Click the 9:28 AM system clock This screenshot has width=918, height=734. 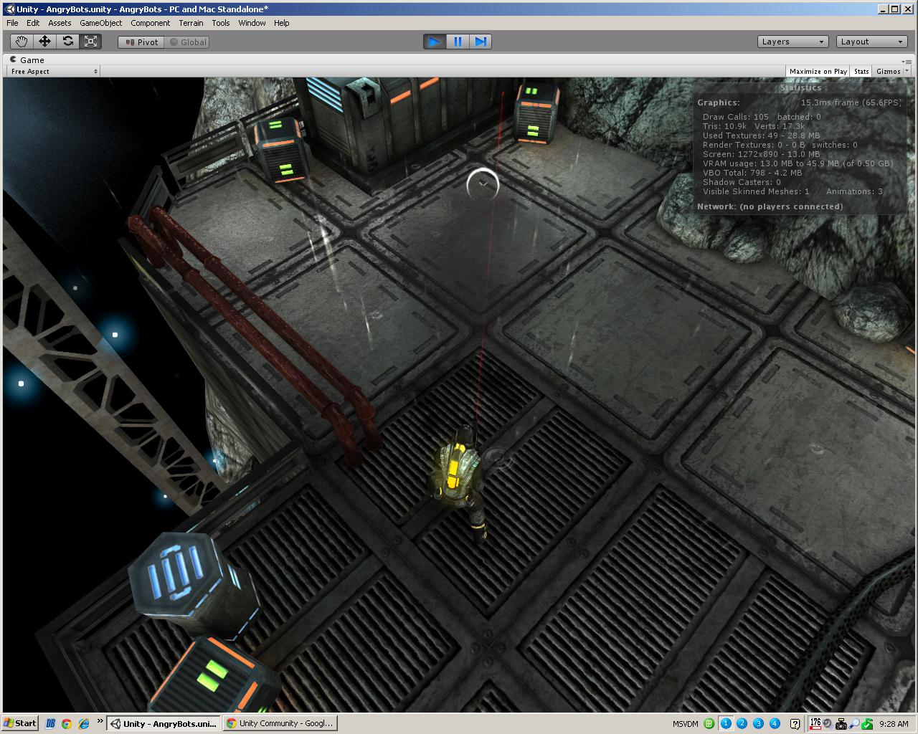point(894,724)
